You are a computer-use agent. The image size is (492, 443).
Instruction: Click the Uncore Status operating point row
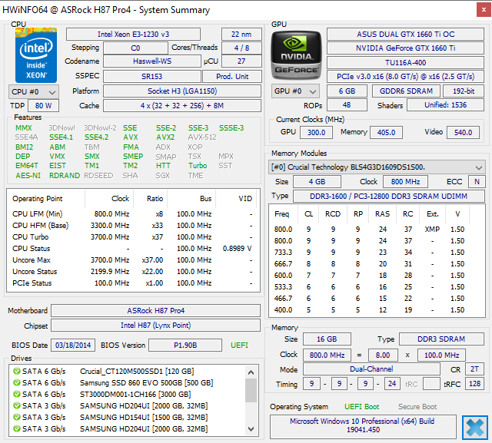click(x=132, y=272)
